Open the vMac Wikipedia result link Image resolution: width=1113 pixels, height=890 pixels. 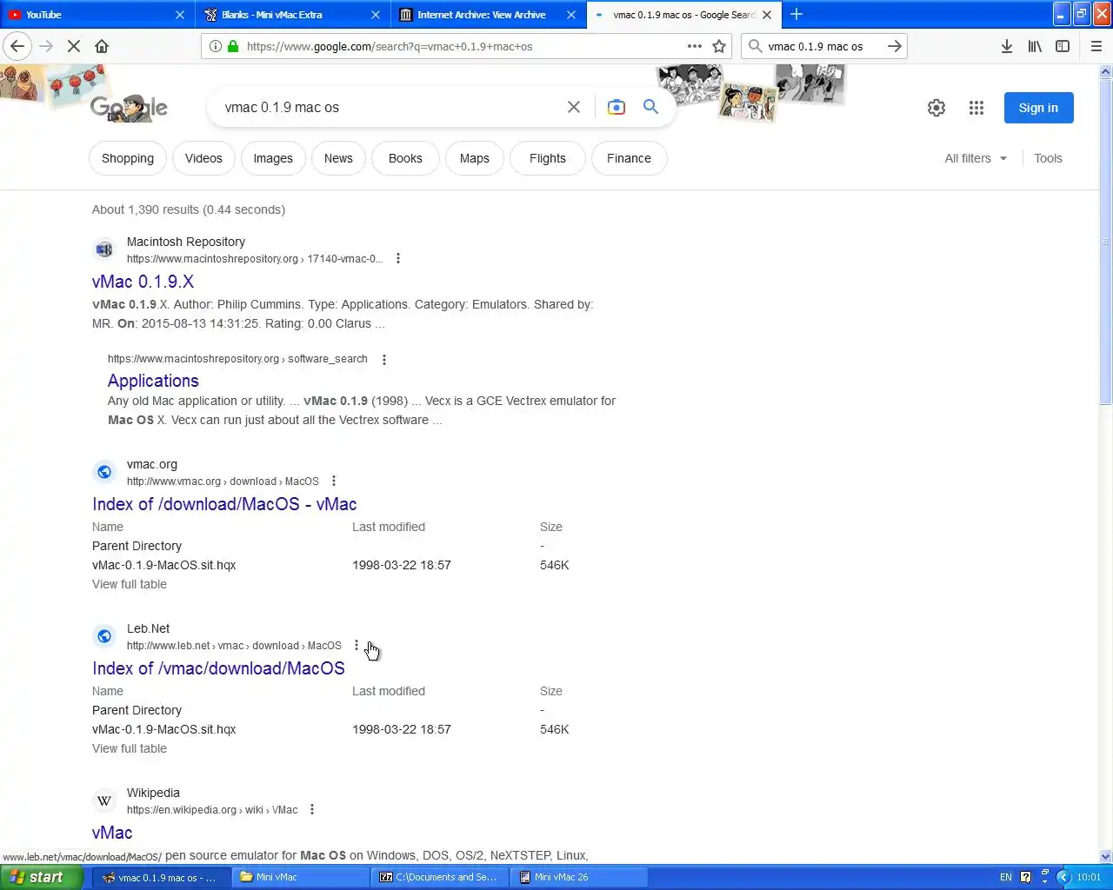(x=112, y=833)
